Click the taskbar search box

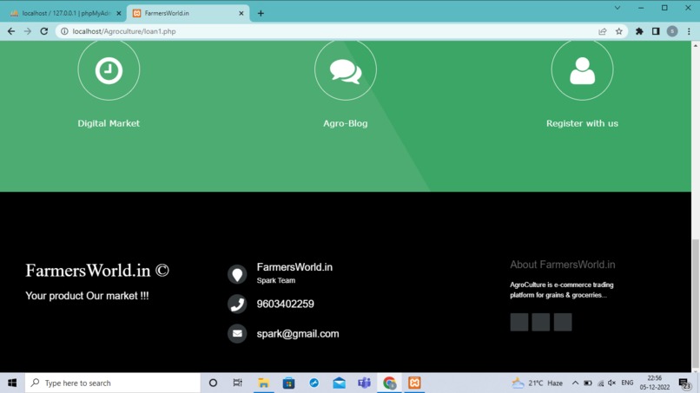(113, 383)
